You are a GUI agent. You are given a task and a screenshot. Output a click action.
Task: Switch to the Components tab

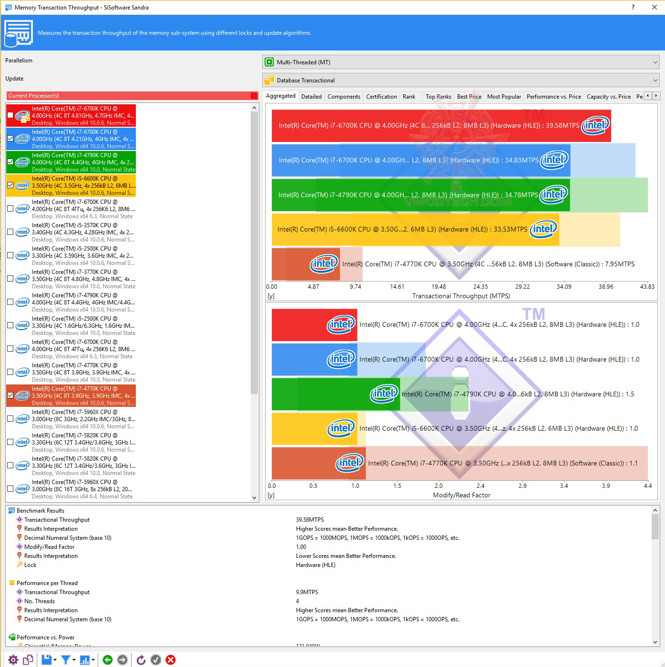pyautogui.click(x=344, y=96)
